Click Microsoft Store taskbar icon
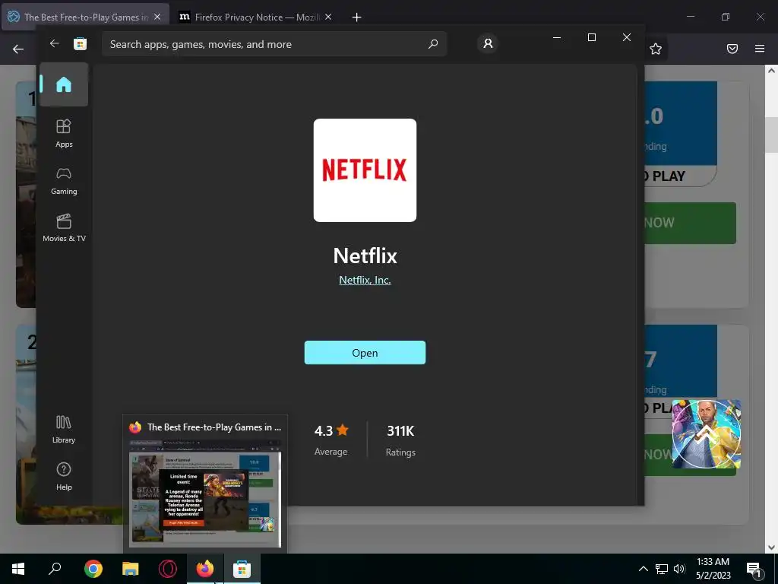This screenshot has height=584, width=778. (242, 569)
